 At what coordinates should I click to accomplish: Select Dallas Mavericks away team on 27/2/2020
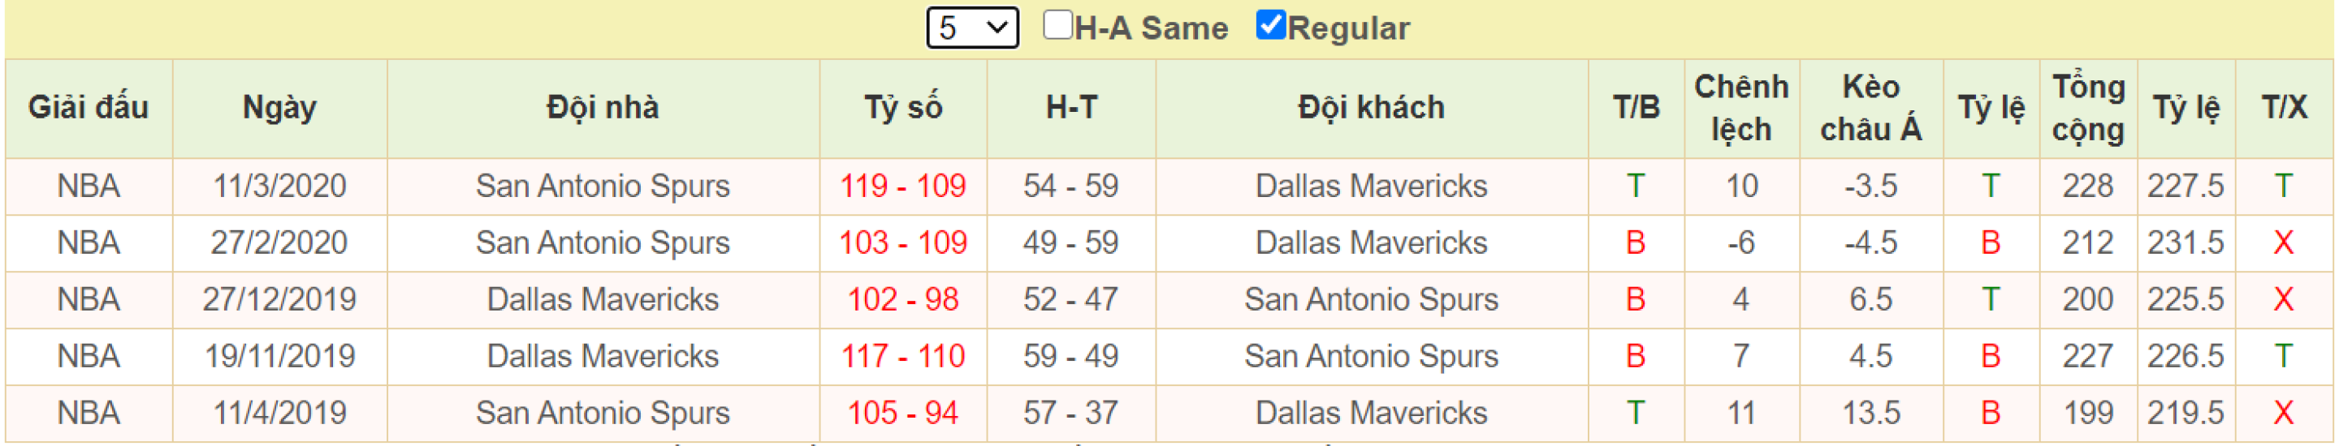pyautogui.click(x=1371, y=243)
